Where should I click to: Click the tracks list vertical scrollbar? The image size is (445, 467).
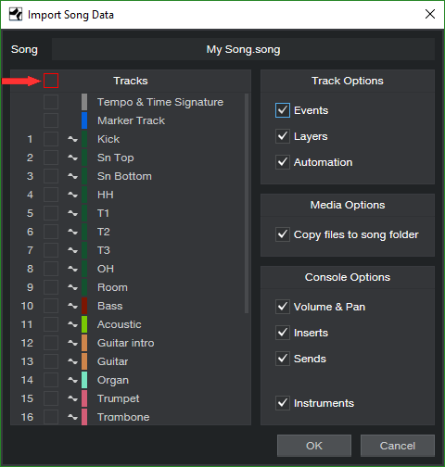point(247,204)
